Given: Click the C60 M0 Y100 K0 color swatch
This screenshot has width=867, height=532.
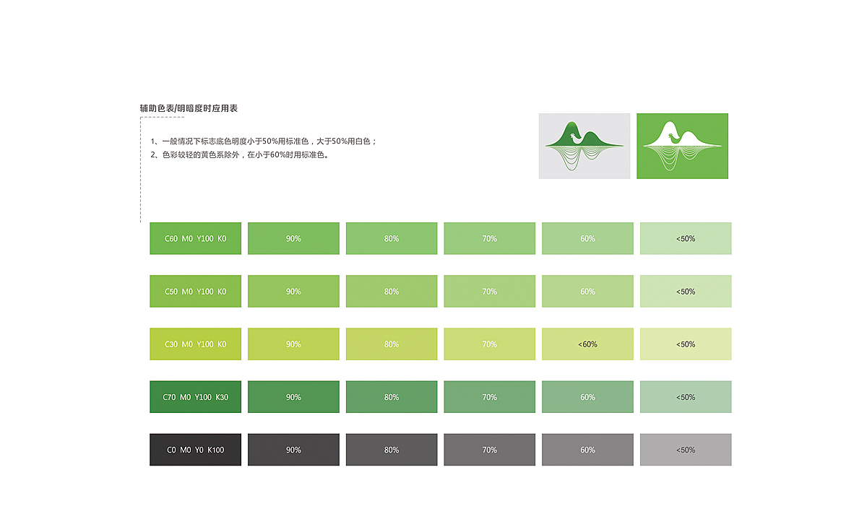Looking at the screenshot, I should [195, 238].
